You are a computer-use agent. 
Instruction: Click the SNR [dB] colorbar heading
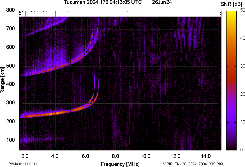click(231, 4)
